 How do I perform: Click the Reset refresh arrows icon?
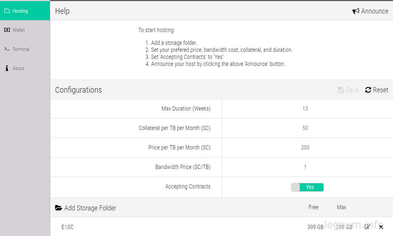(x=368, y=90)
